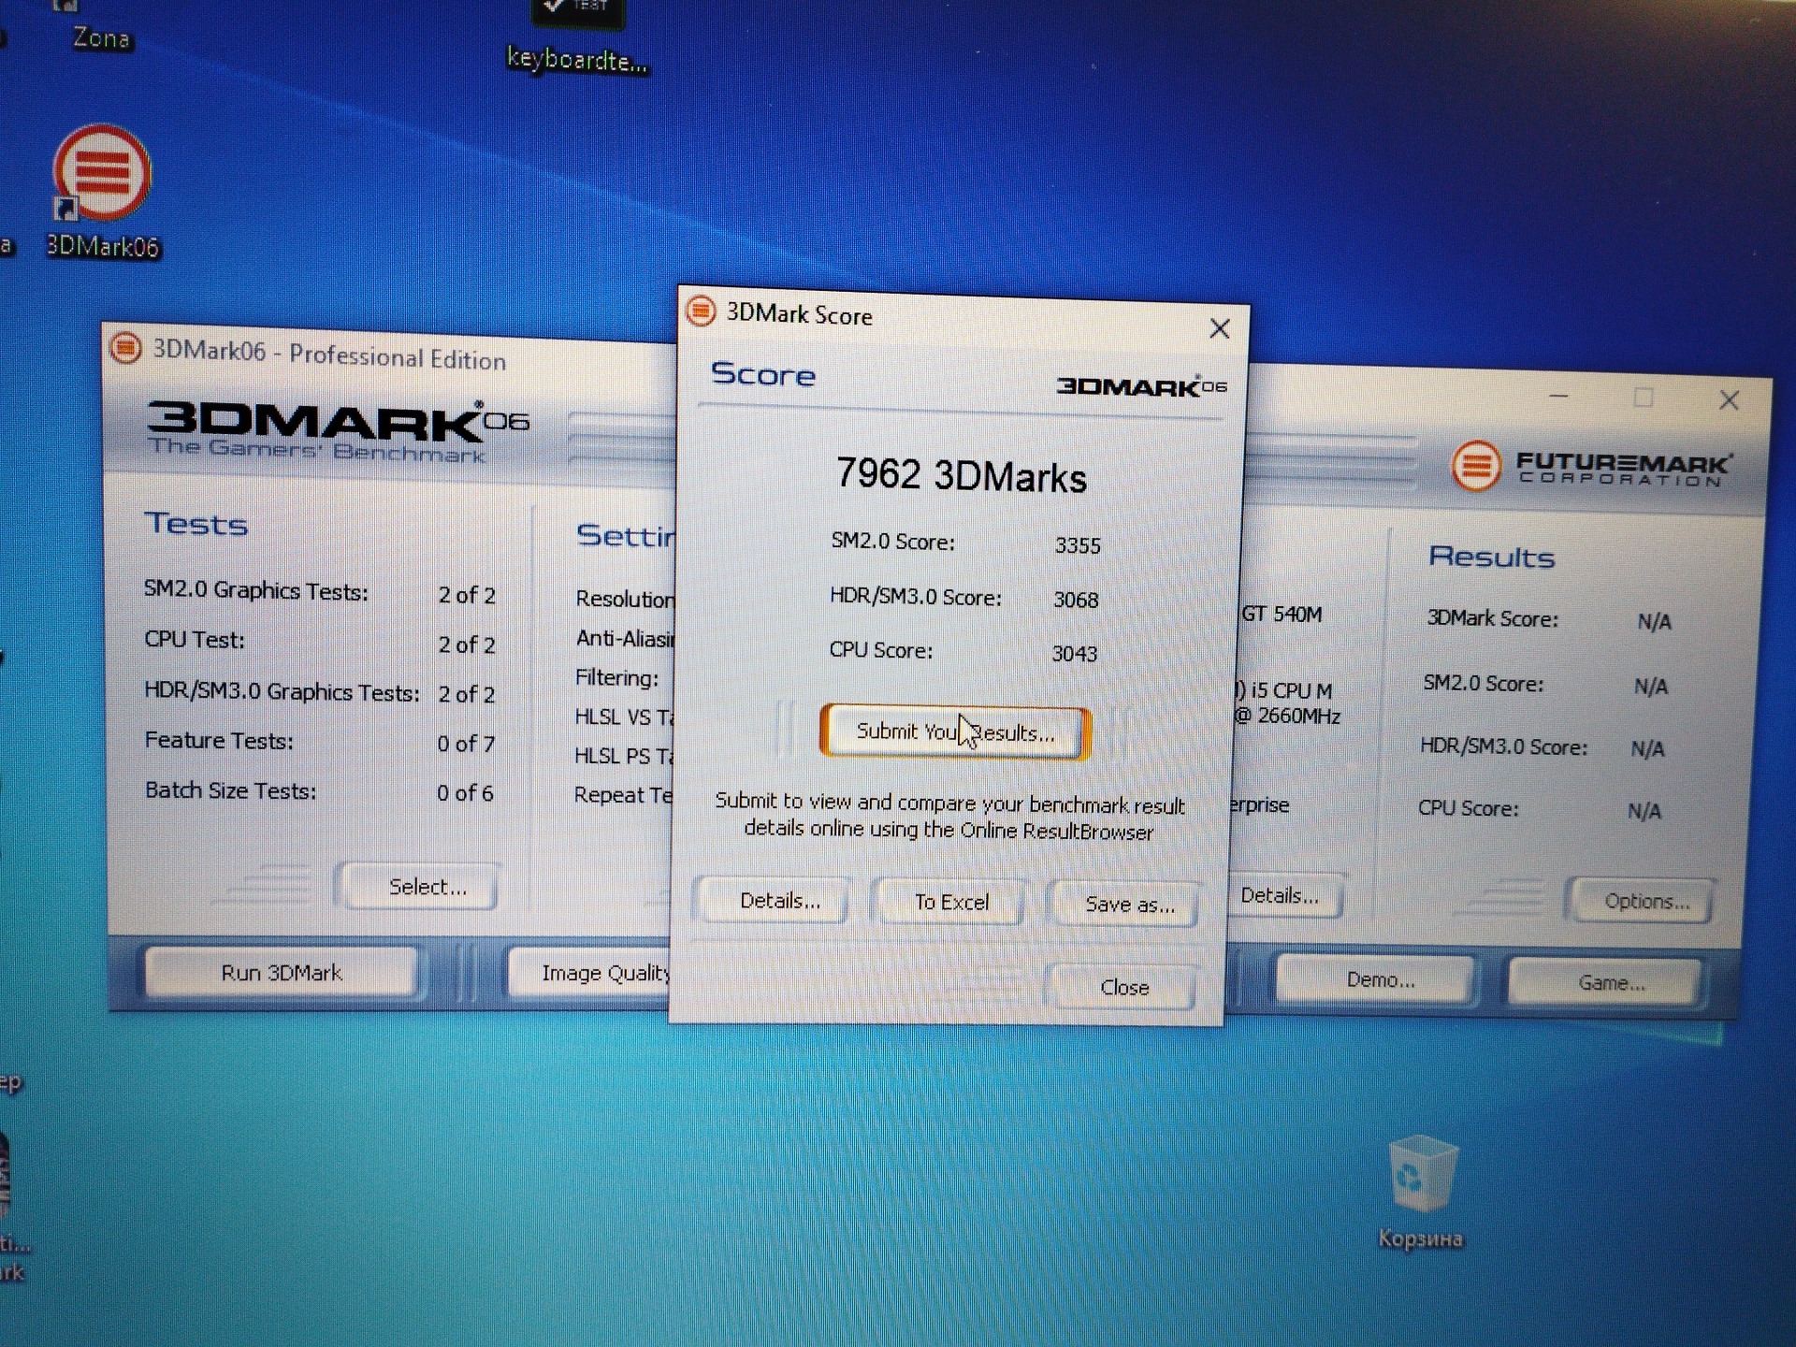Minimize the 3DMark06 main window
1796x1347 pixels.
pos(1558,396)
